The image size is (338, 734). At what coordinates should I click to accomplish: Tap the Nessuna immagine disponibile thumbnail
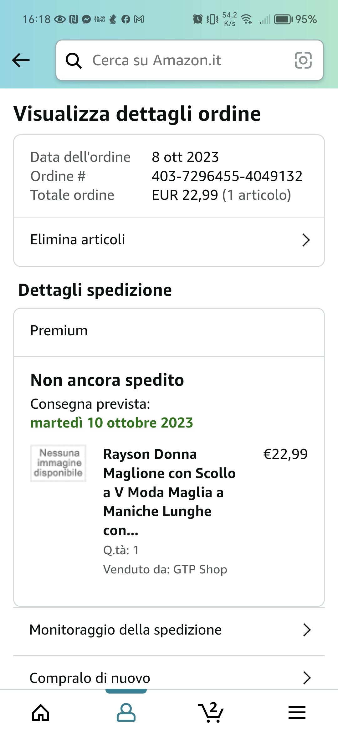point(58,463)
